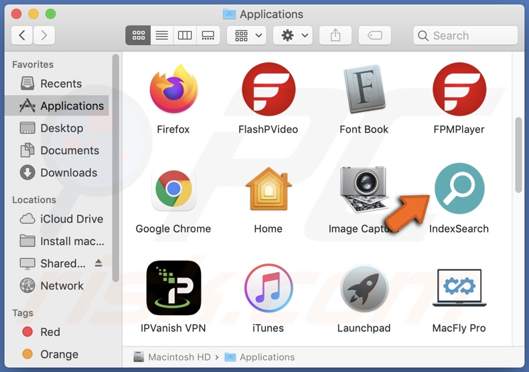Open the Font Book application
The image size is (529, 372).
point(364,90)
